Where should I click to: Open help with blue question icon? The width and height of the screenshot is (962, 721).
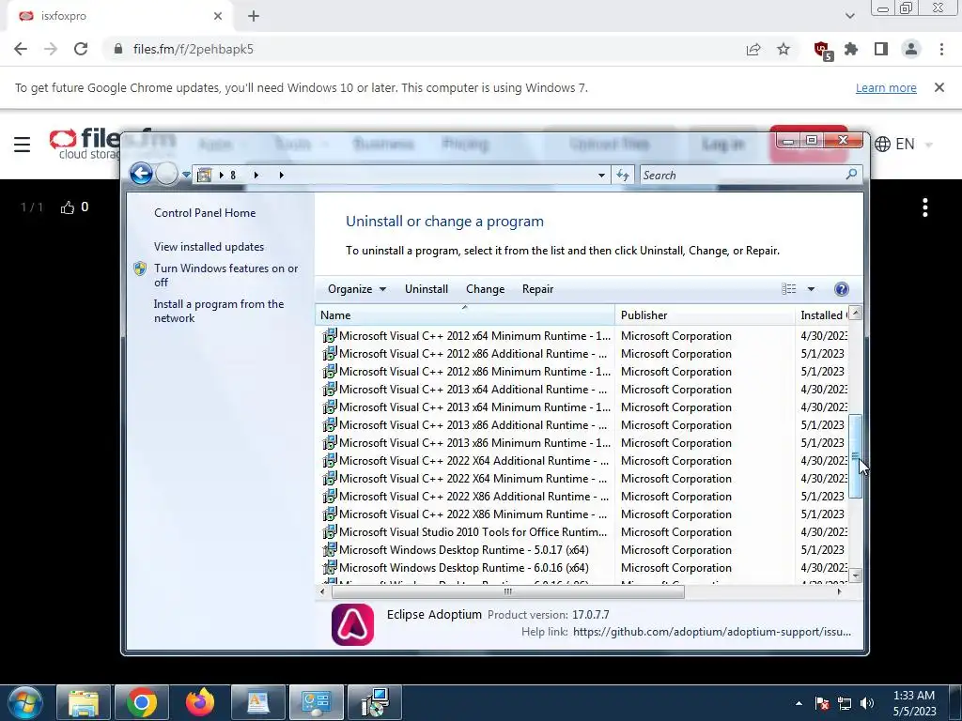(x=842, y=289)
